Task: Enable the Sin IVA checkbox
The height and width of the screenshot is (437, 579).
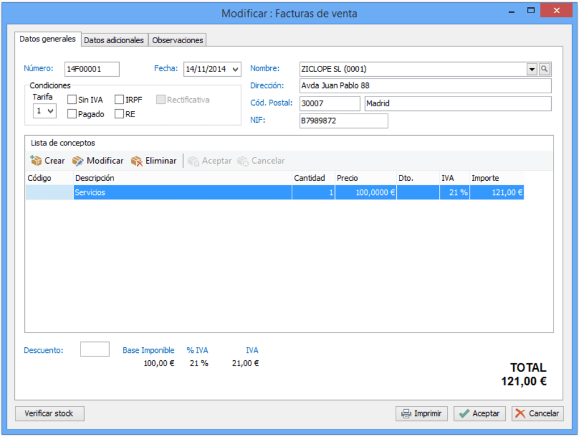Action: [x=72, y=99]
